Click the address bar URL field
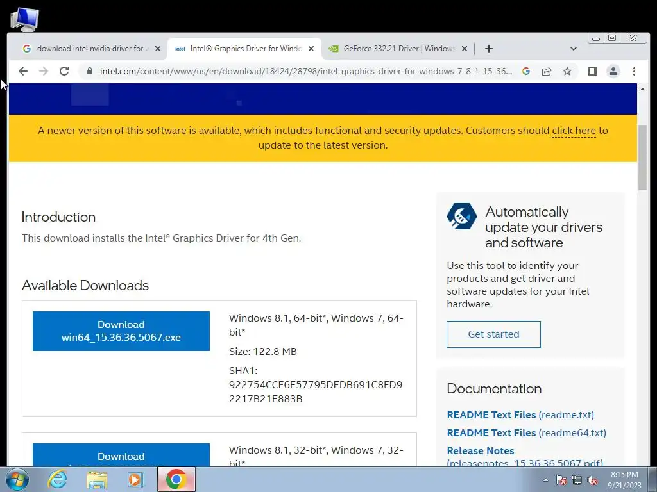Viewport: 657px width, 492px height. [305, 71]
